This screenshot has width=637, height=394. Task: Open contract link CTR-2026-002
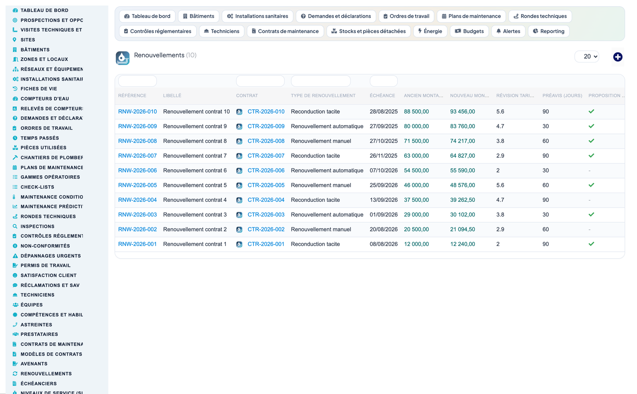coord(266,229)
